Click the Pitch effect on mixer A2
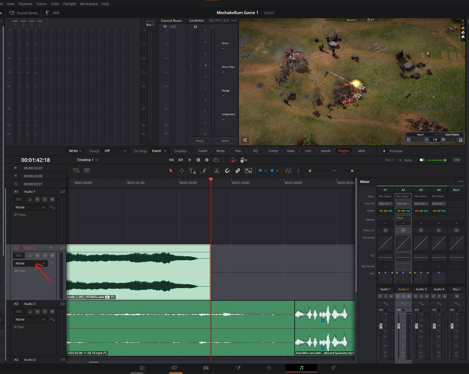The height and width of the screenshot is (374, 469). [x=403, y=218]
